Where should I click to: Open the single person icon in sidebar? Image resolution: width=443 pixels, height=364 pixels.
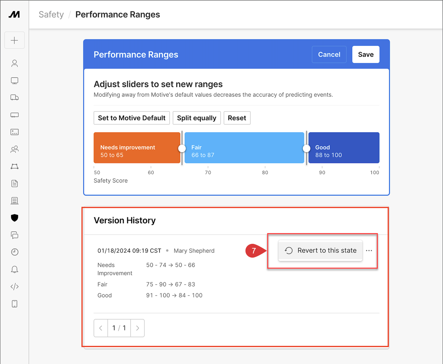pos(14,63)
